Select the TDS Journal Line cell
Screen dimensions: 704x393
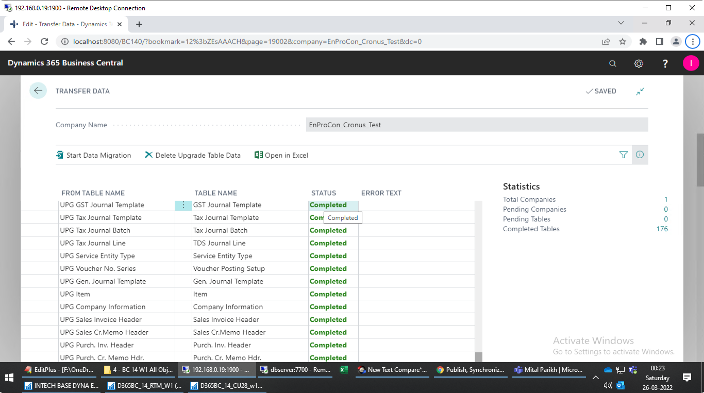(x=250, y=243)
